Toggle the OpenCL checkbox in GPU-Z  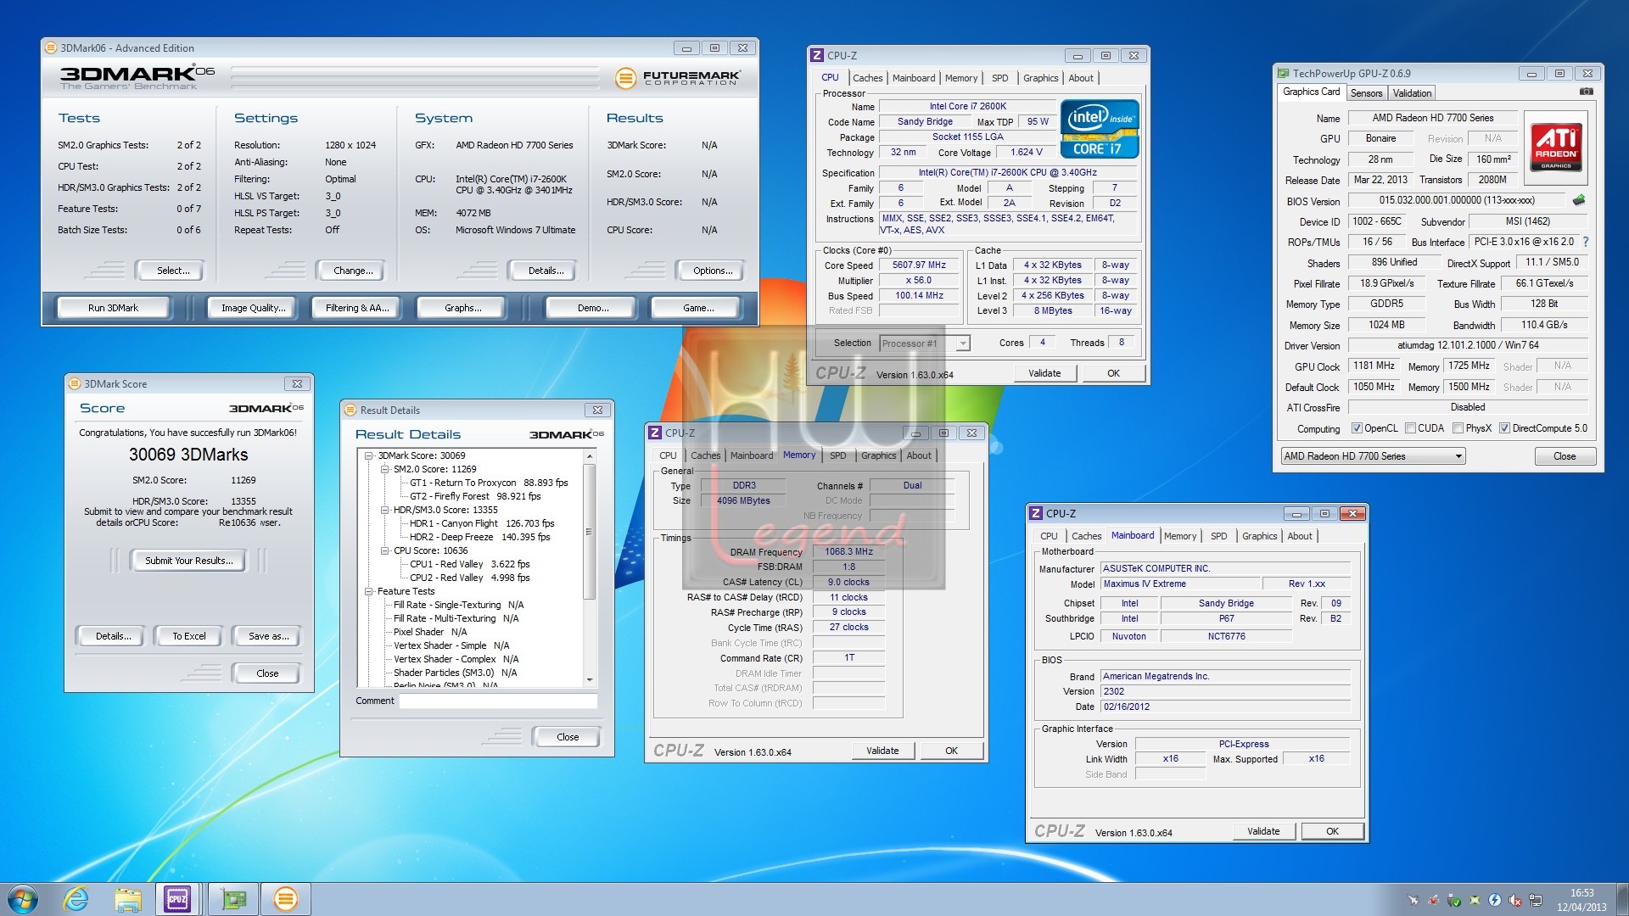1357,428
